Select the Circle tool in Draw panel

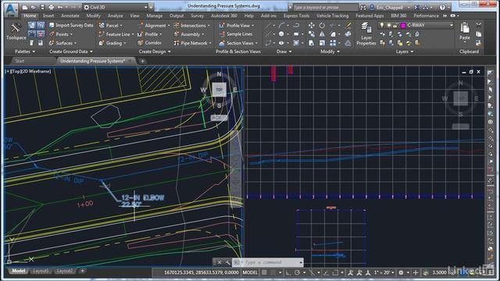281,34
